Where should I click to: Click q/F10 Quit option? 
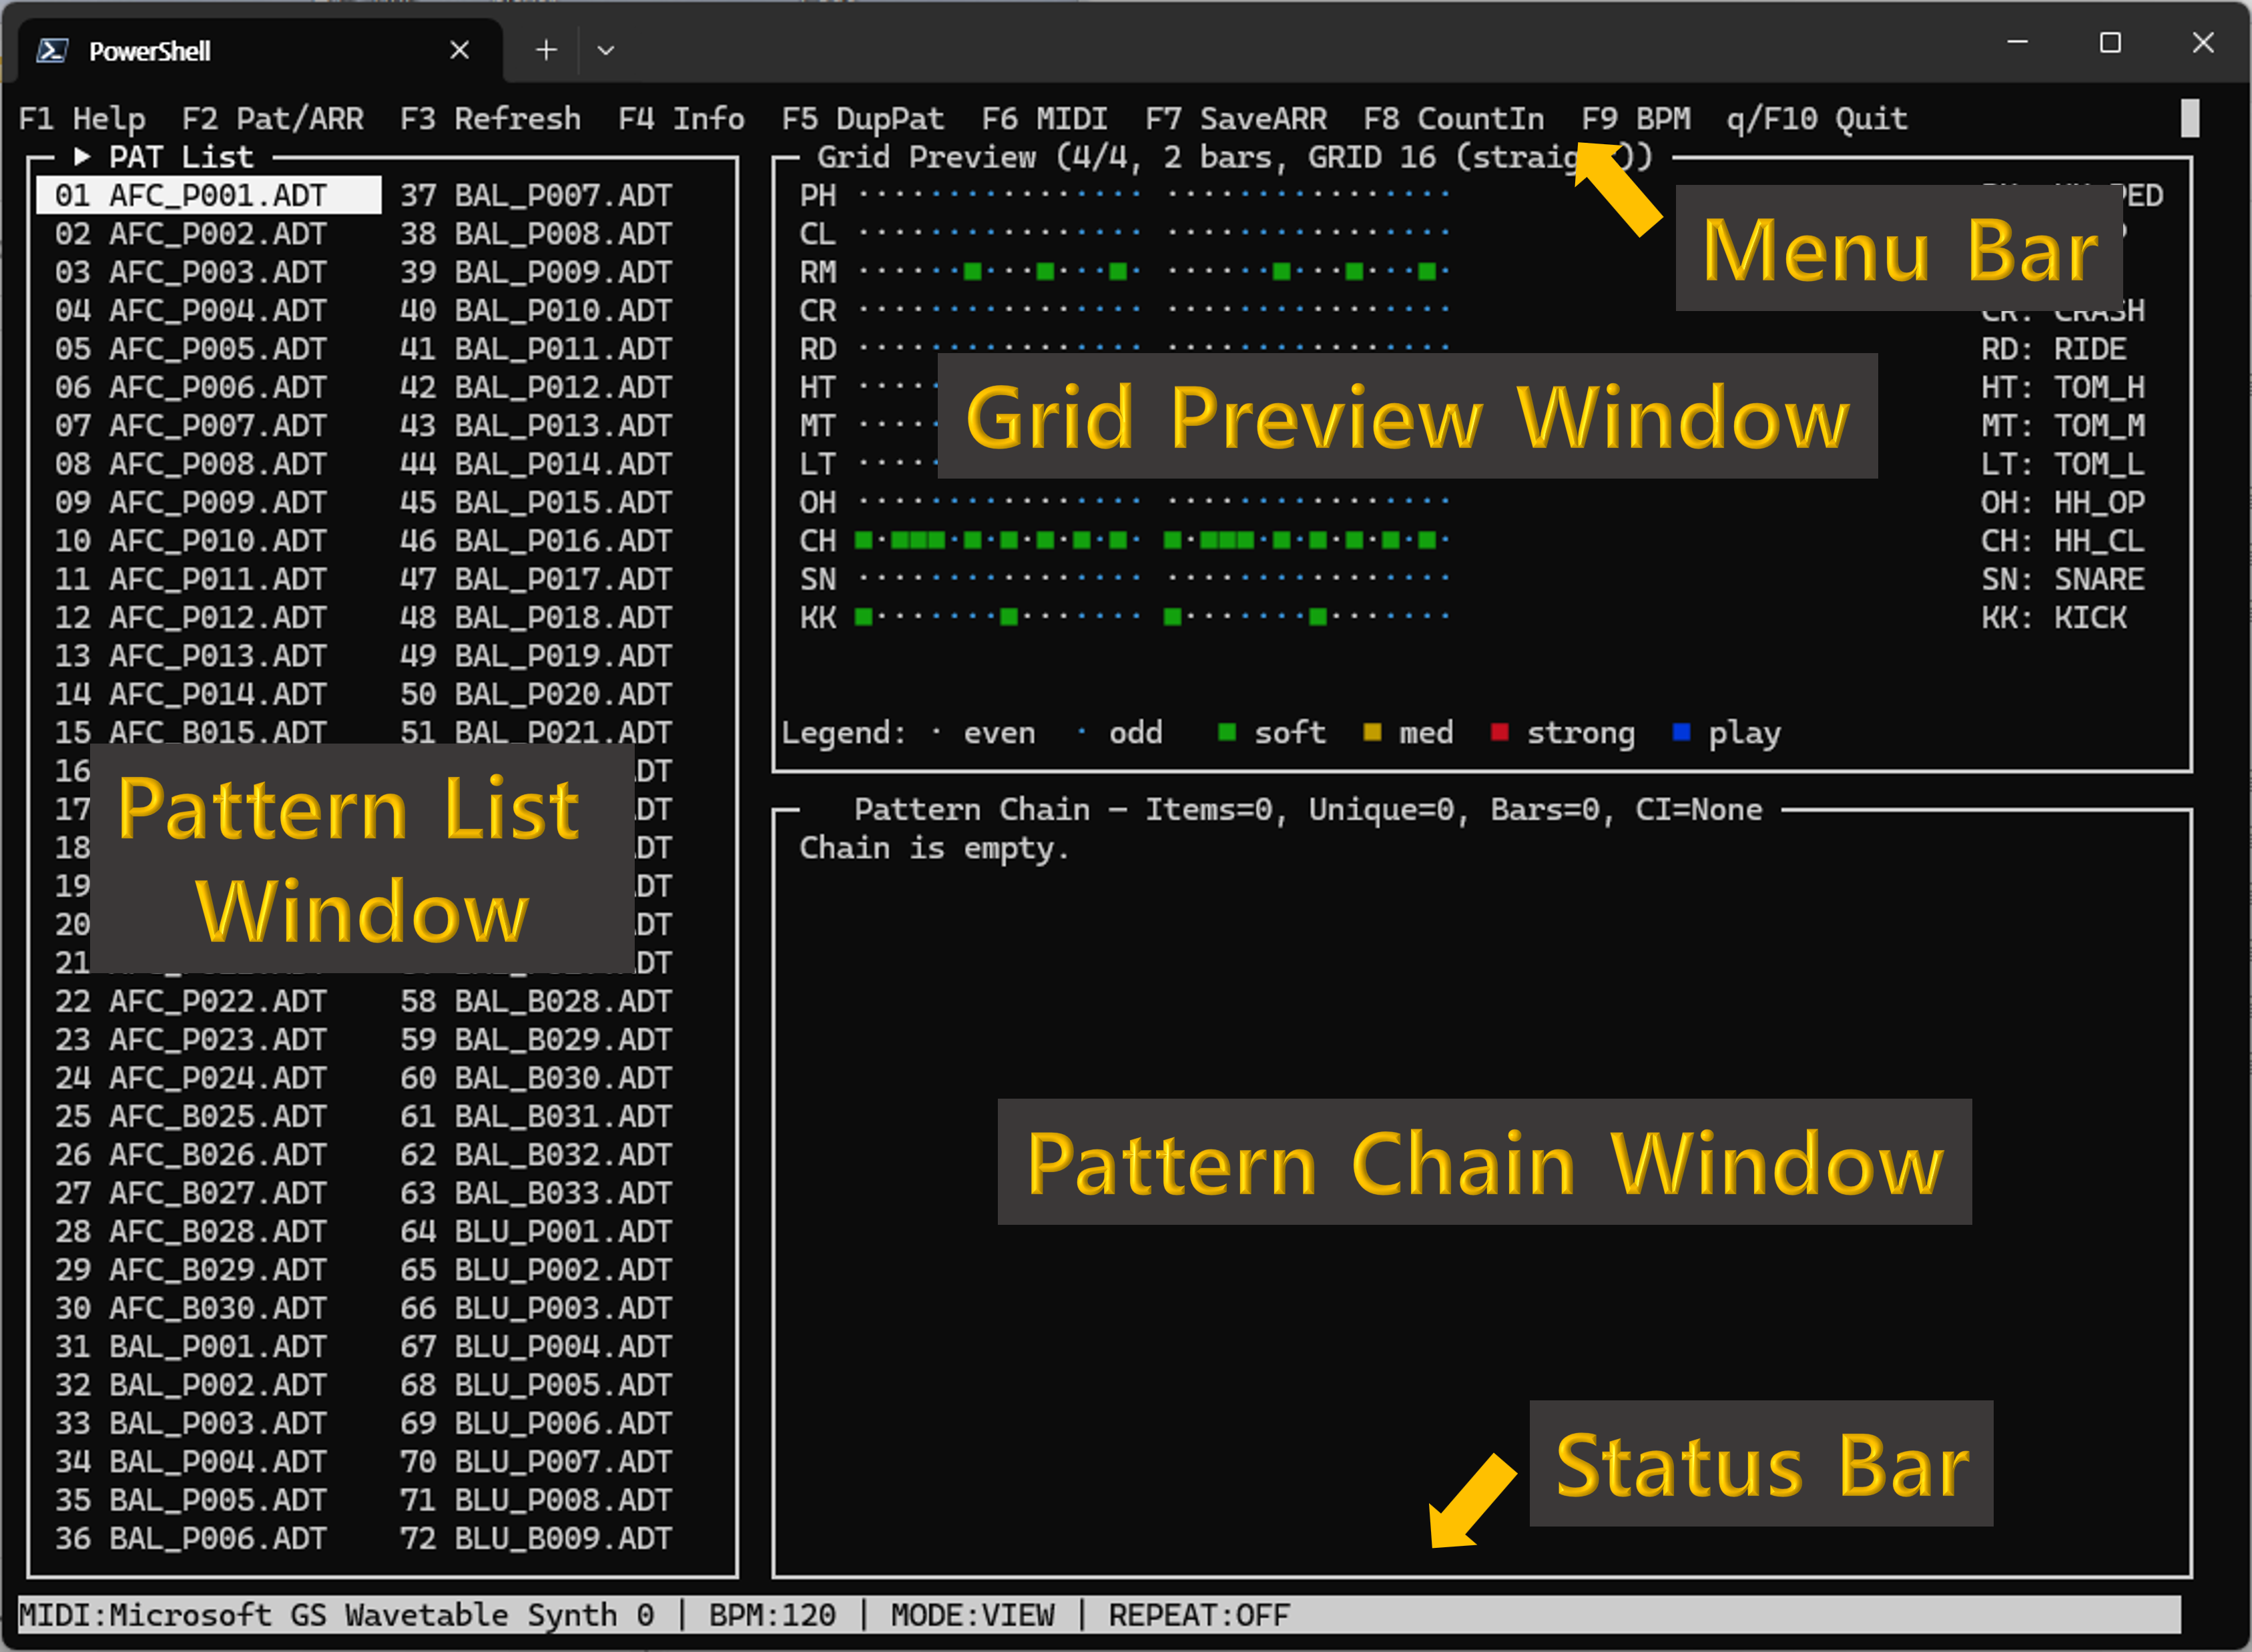tap(1816, 119)
